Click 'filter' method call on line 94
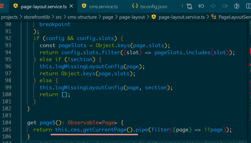 [111, 52]
